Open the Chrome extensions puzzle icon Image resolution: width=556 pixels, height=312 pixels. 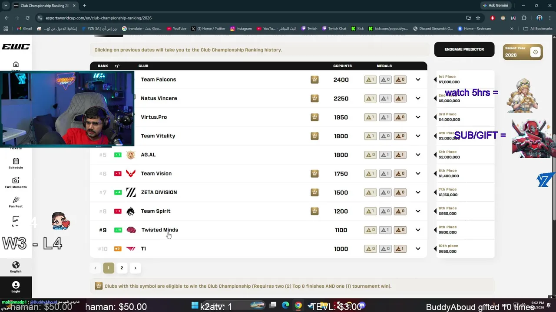point(524,18)
